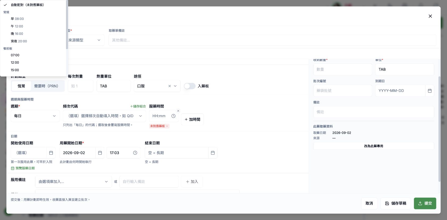
Task: Close the dialog with the X icon
Action: coord(430,16)
